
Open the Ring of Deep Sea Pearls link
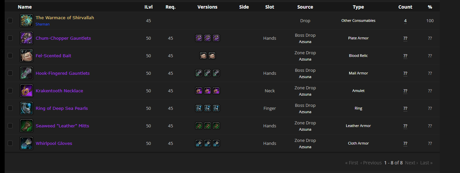62,108
